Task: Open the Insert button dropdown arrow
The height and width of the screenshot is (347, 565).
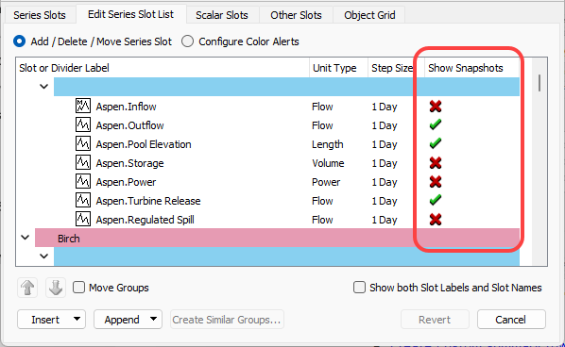Action: (x=77, y=319)
